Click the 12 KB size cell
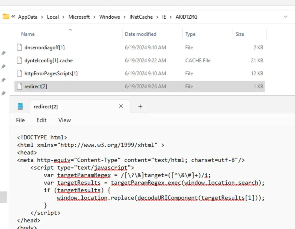 257,74
